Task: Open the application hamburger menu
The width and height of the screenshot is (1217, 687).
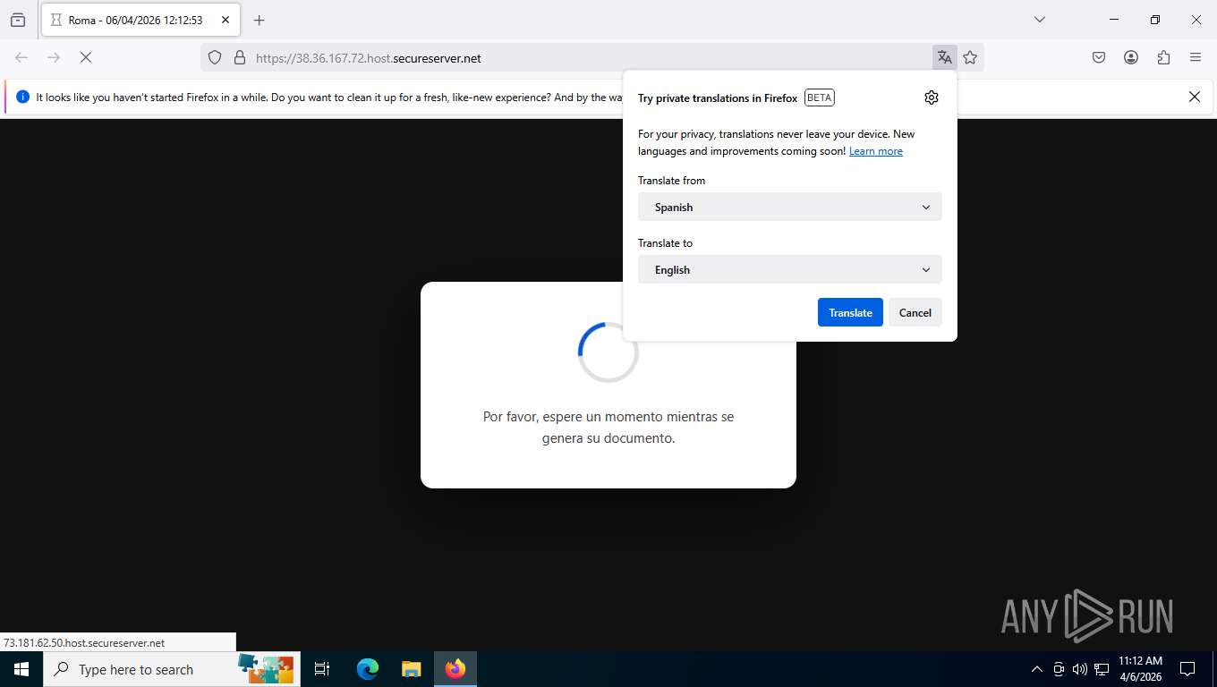Action: point(1196,57)
